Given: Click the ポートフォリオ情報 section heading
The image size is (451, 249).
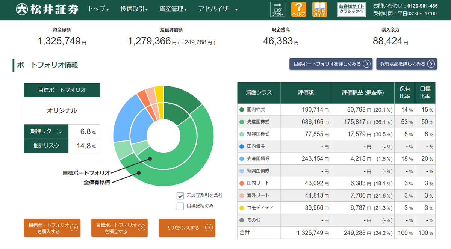Looking at the screenshot, I should (x=47, y=65).
